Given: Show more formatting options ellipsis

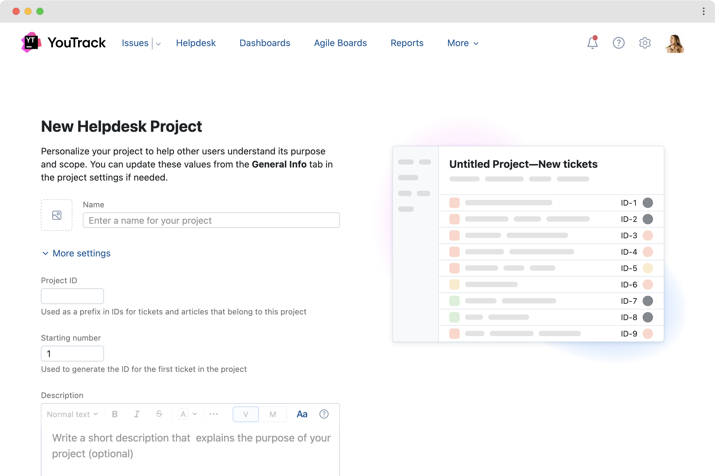Looking at the screenshot, I should pos(213,414).
